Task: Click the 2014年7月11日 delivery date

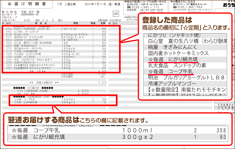Action: pos(96,4)
